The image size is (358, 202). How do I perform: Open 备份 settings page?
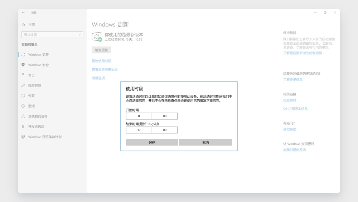click(31, 75)
